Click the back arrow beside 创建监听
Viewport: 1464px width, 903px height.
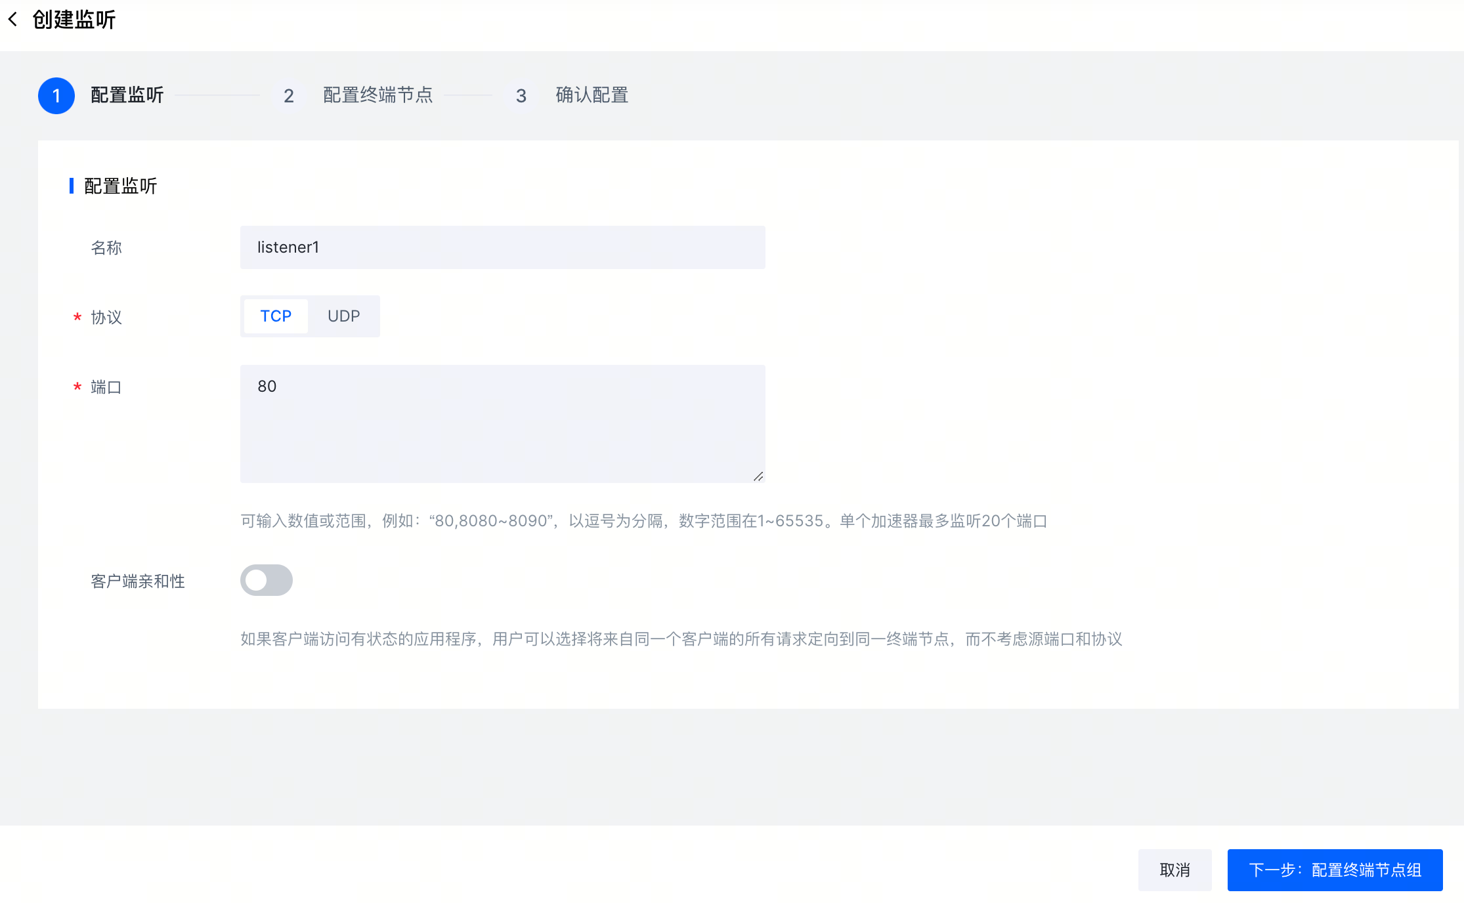click(12, 20)
